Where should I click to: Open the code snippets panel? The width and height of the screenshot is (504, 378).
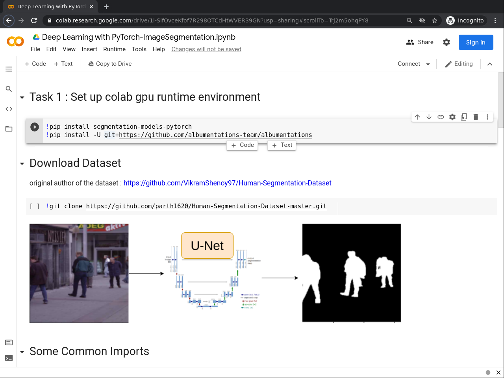(x=9, y=109)
